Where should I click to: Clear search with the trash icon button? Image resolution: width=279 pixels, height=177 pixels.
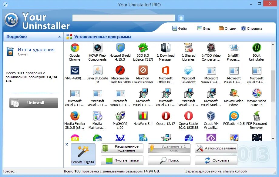(x=181, y=18)
